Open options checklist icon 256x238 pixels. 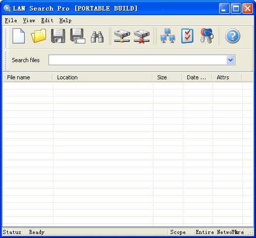click(x=187, y=36)
